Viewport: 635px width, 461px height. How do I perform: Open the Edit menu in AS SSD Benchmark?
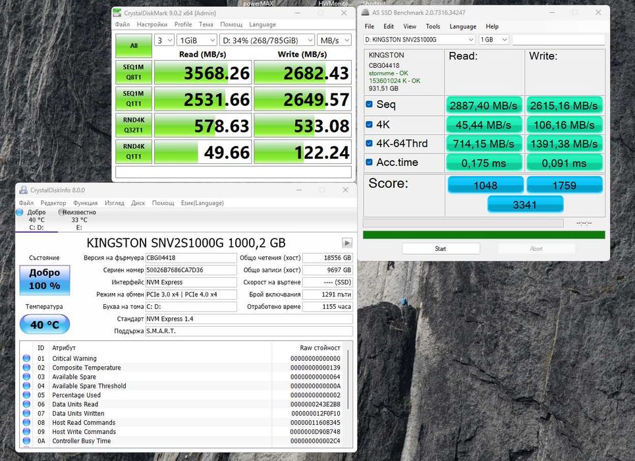coord(389,26)
